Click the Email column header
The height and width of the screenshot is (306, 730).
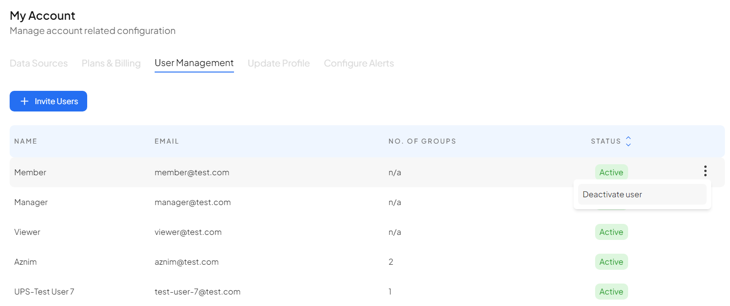(x=167, y=141)
